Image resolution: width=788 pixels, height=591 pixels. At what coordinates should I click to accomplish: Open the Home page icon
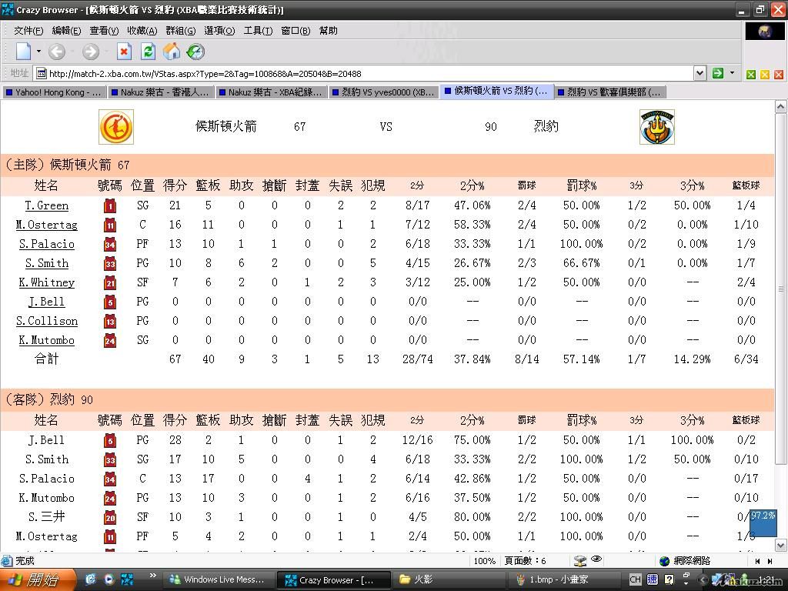tap(172, 52)
